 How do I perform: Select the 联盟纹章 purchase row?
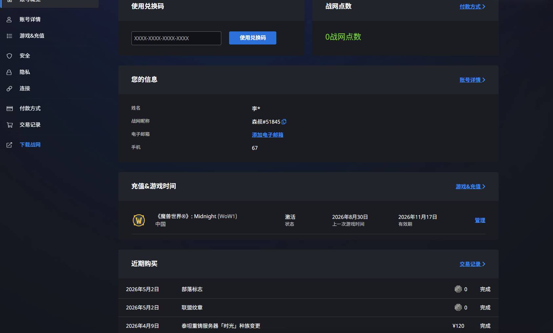(x=308, y=307)
